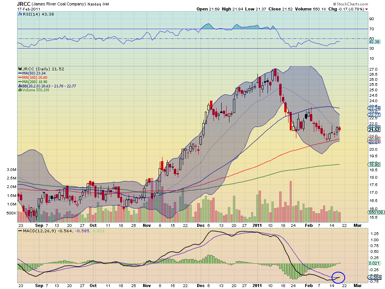Viewport: 385px width, 289px height.
Task: Click the 3.0M volume axis label
Action: coord(12,169)
